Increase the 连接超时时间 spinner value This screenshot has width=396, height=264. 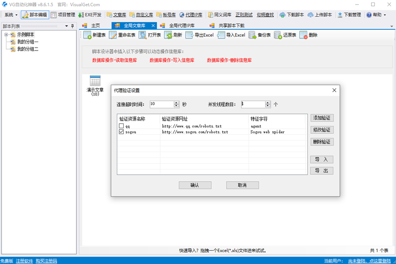[177, 103]
